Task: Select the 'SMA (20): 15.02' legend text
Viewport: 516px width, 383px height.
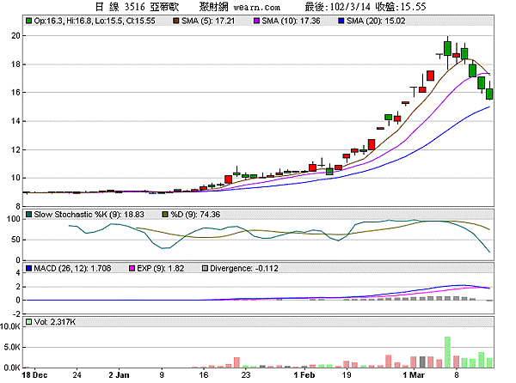Action: 376,21
